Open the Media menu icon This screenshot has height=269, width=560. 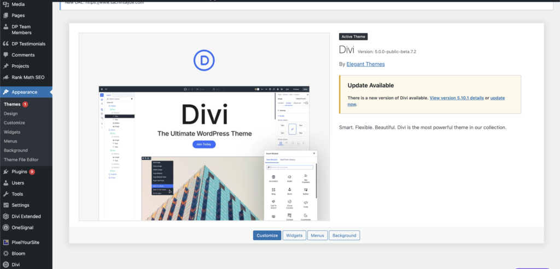coord(5,4)
